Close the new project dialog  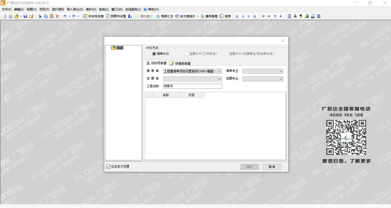[x=283, y=41]
